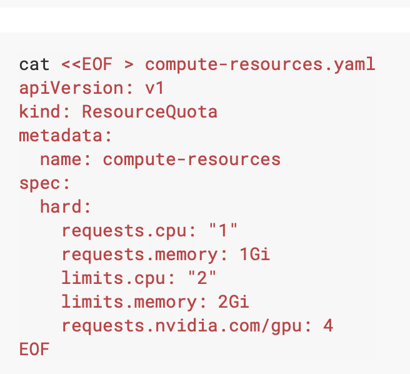Click the spec: line
The width and height of the screenshot is (410, 374).
pyautogui.click(x=45, y=184)
